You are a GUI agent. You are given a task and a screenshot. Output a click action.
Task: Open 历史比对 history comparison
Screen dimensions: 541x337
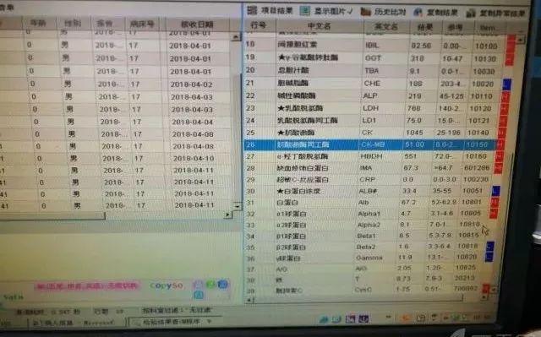(x=383, y=12)
